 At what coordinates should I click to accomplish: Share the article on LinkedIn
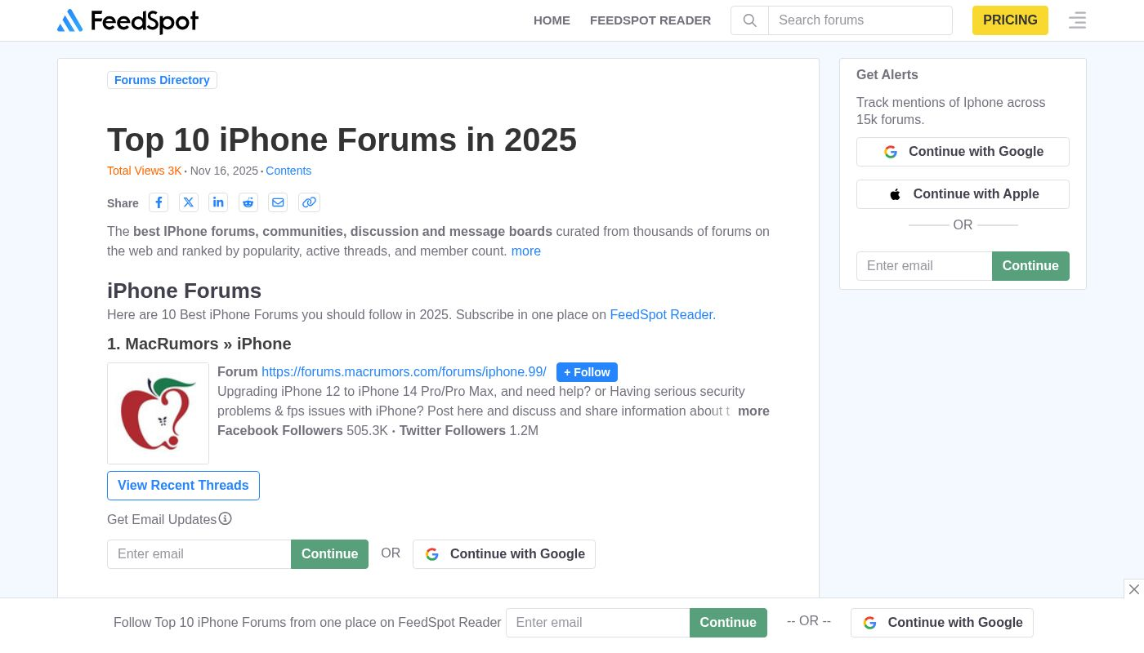(x=218, y=202)
